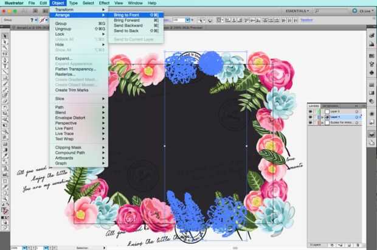Choose Expand... in Object menu
The image size is (377, 250).
click(78, 58)
